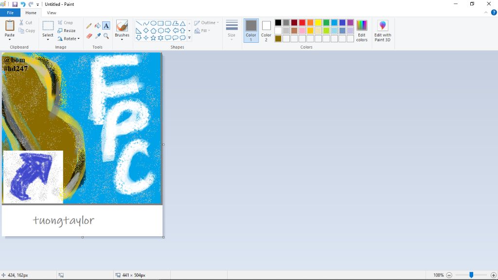Click the Save icon in title bar
The image size is (498, 280).
tap(15, 4)
